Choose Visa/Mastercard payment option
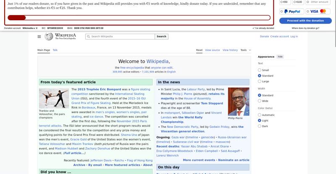 point(318,11)
